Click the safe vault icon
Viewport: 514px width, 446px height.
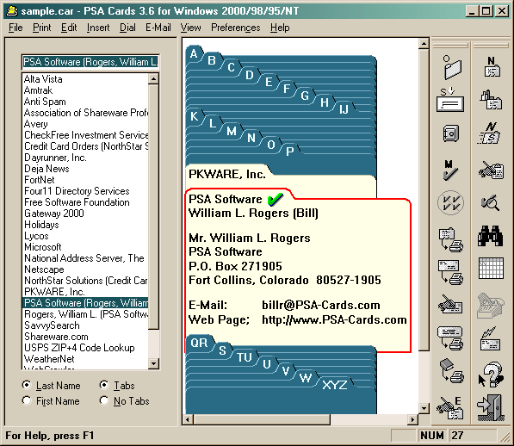[x=451, y=133]
